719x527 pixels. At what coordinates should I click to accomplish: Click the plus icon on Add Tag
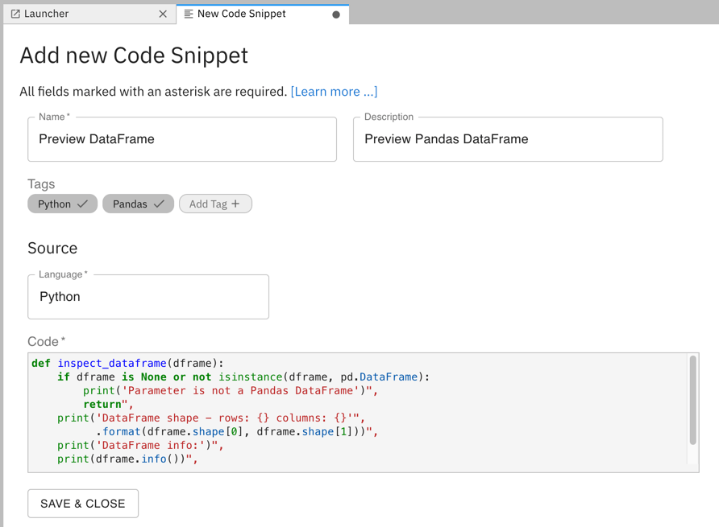pos(235,204)
